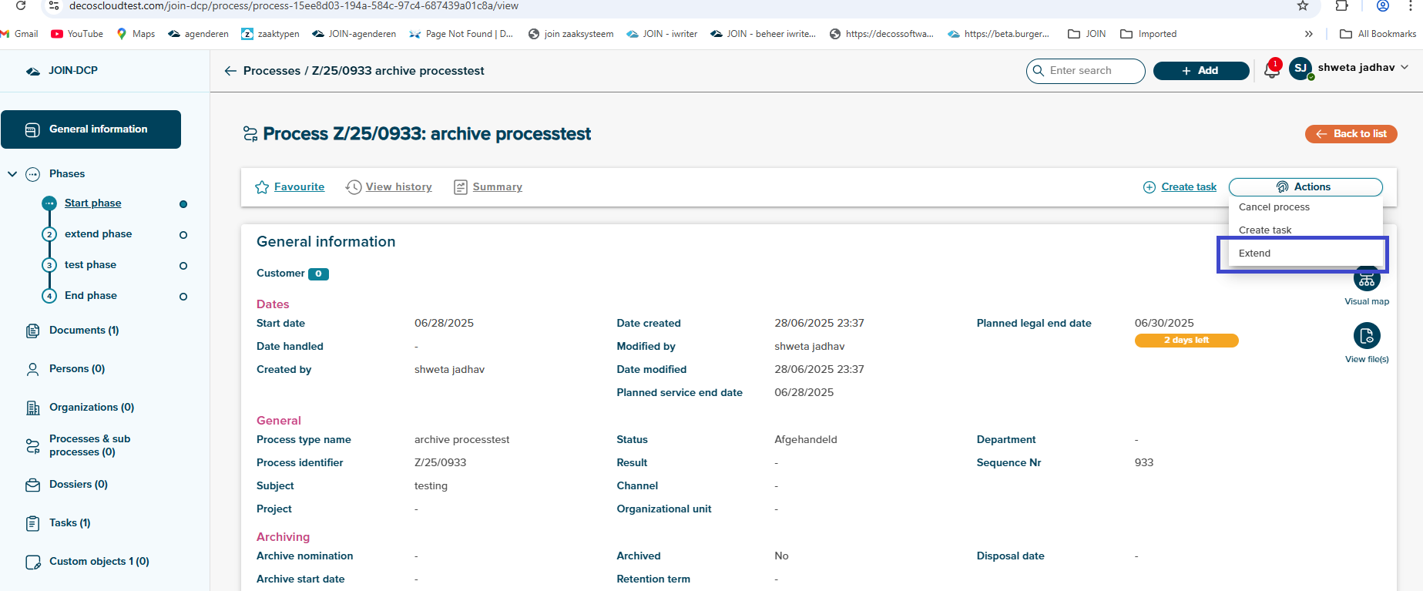Bookmark page with the star icon
This screenshot has width=1423, height=591.
(1303, 6)
